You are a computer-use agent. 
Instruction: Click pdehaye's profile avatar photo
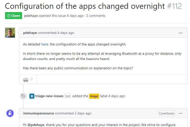tap(10, 33)
